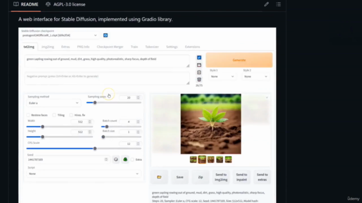Click the Seed field stepper arrows
This screenshot has height=203, width=362.
tap(106, 160)
